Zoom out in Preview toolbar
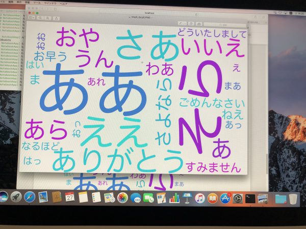306x229 pixels. 40,18
